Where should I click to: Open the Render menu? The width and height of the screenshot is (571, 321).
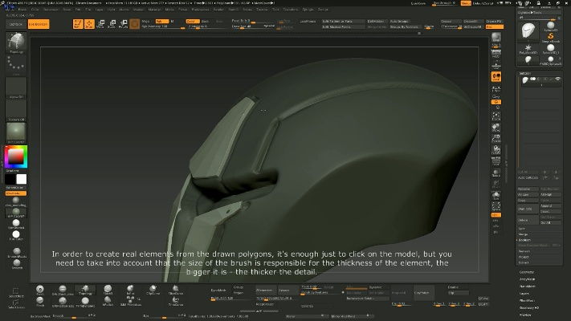pyautogui.click(x=218, y=9)
